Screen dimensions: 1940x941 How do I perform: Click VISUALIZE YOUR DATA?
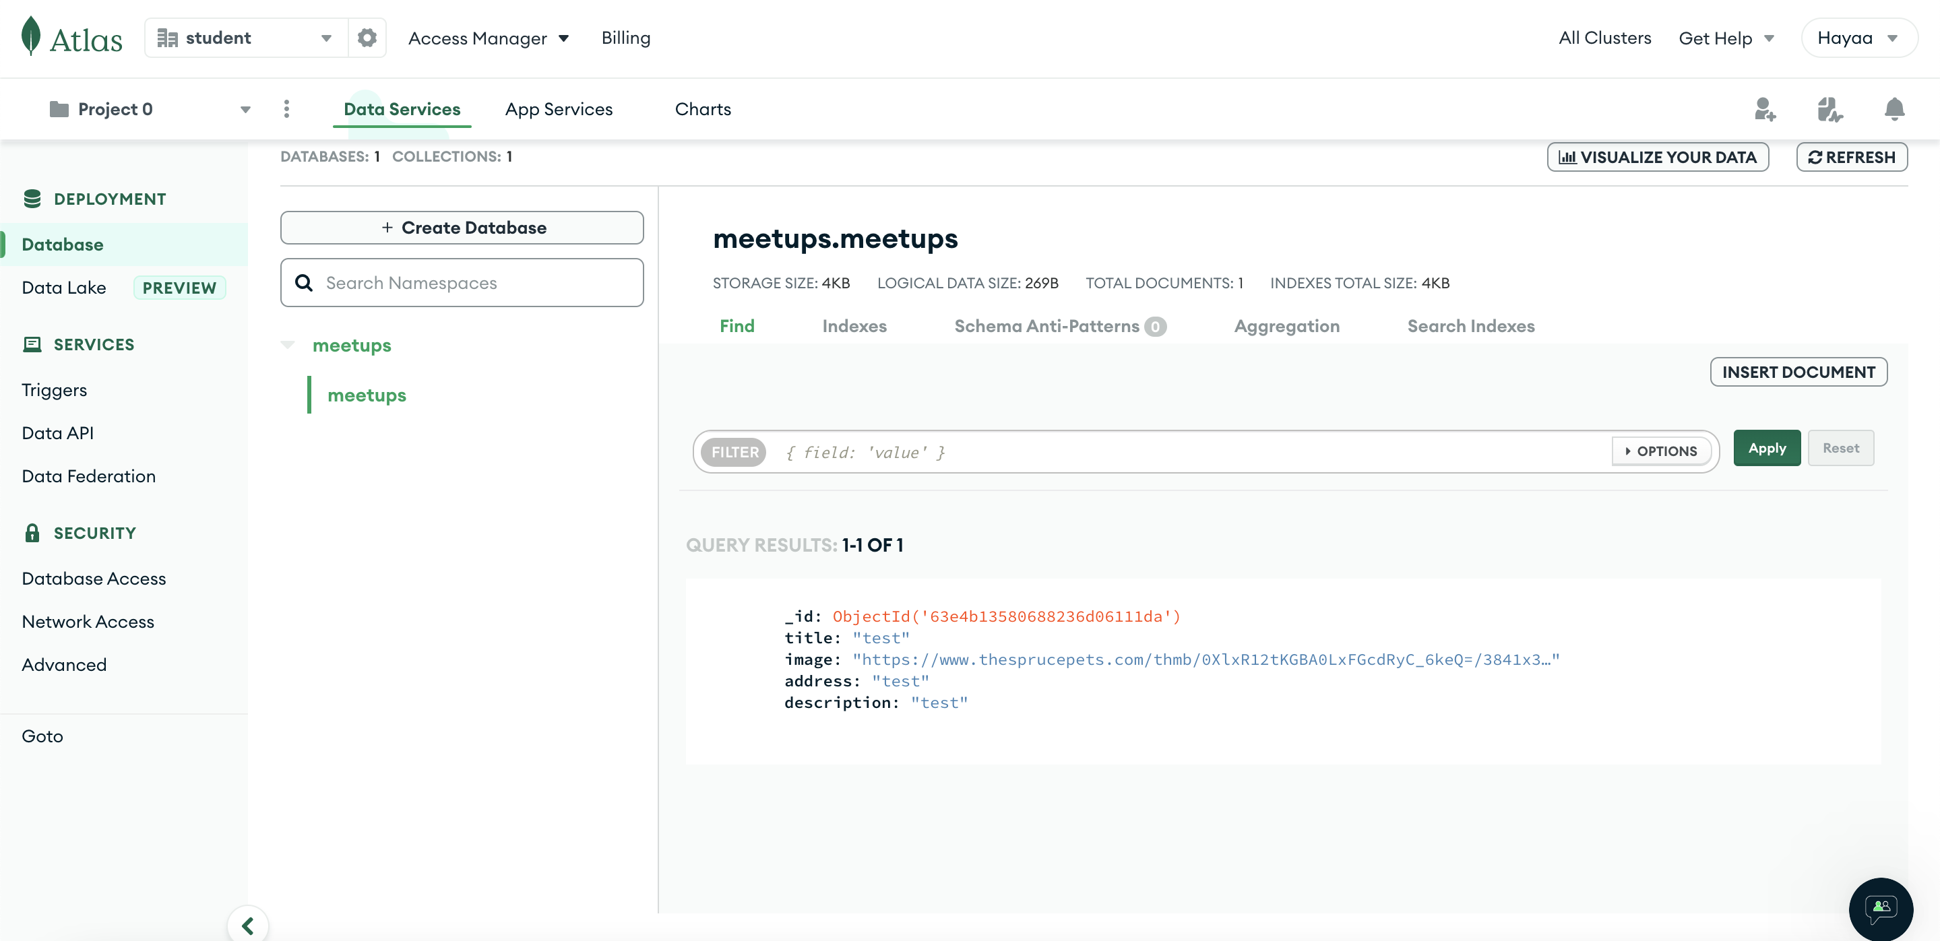(1658, 156)
